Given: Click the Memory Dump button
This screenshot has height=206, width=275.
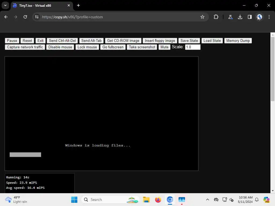Looking at the screenshot, I should [238, 41].
